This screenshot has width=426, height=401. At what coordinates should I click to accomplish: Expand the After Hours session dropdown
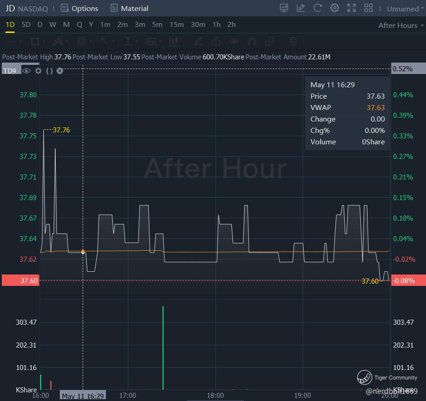[401, 26]
